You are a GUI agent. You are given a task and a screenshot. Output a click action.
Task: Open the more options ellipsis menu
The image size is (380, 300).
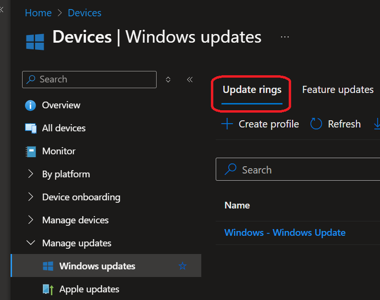coord(285,36)
